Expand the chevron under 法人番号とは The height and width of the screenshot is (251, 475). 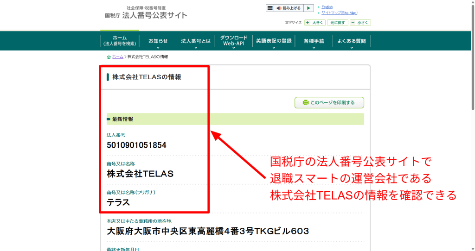[x=196, y=48]
